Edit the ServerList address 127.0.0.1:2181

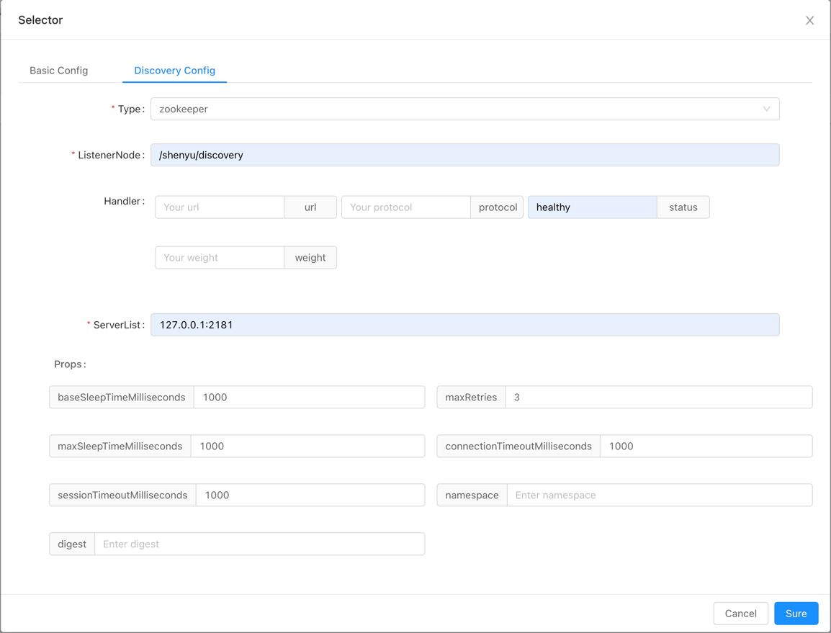click(x=464, y=324)
